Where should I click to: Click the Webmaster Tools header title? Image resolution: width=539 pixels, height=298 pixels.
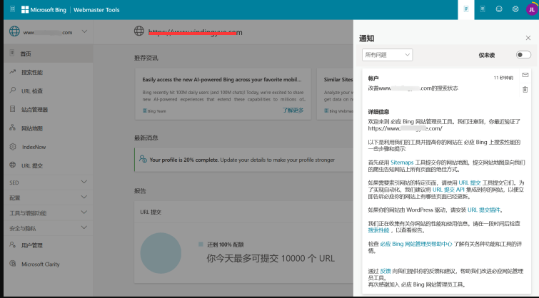tap(96, 10)
